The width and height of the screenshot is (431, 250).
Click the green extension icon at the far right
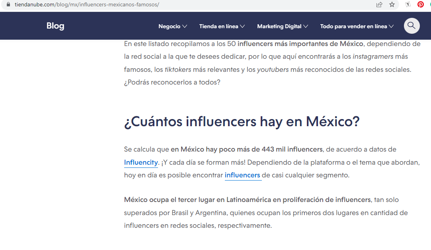pyautogui.click(x=429, y=5)
